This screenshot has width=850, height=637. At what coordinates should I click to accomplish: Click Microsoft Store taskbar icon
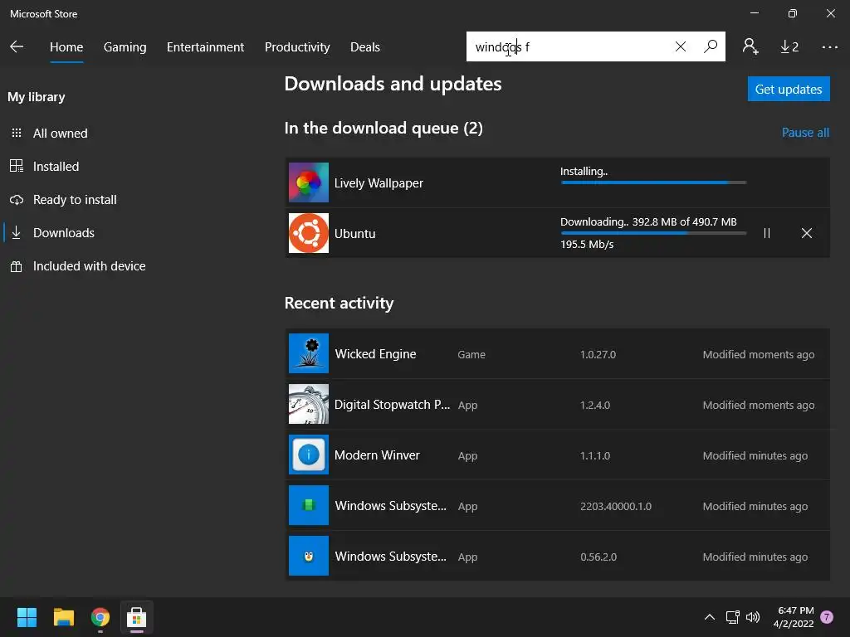point(137,617)
